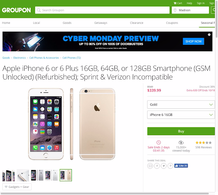The width and height of the screenshot is (218, 195).
Task: Click the horizontal scrollbar at bottom
Action: pyautogui.click(x=105, y=194)
